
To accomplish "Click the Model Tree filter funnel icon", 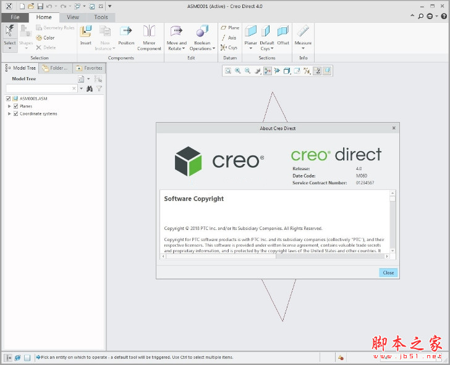I will tap(99, 88).
